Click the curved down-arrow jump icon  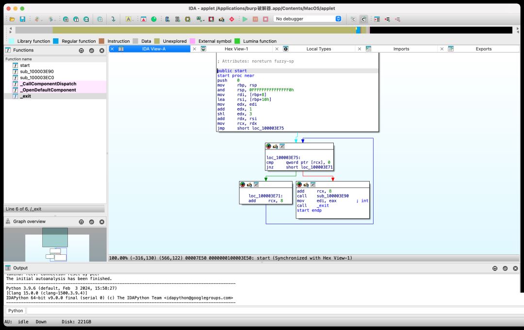113,19
